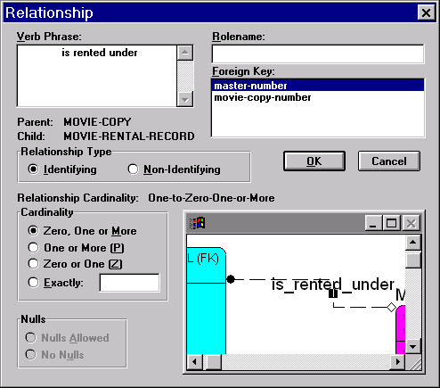The image size is (440, 388).
Task: Click preview vertical scrollbar down arrow
Action: tap(413, 346)
